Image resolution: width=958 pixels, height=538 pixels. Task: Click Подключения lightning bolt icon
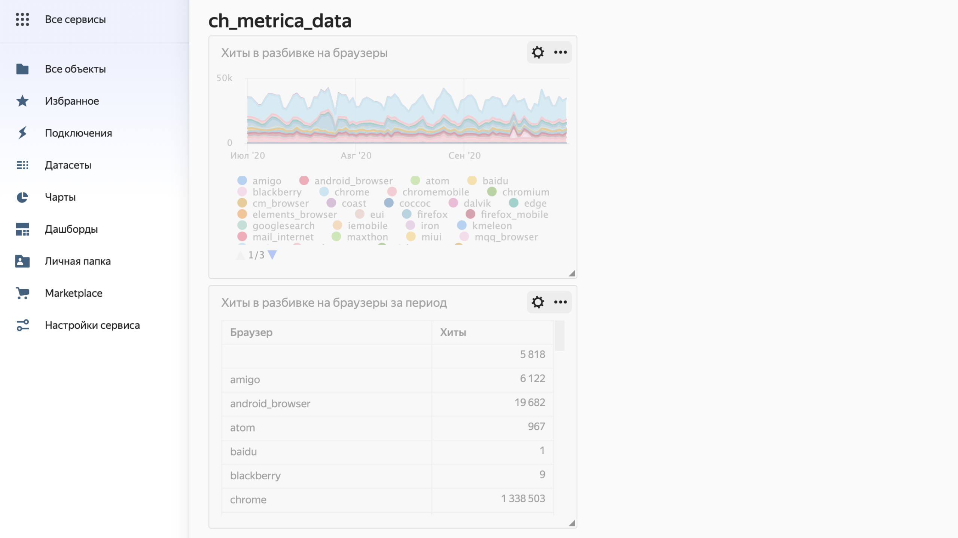[23, 132]
